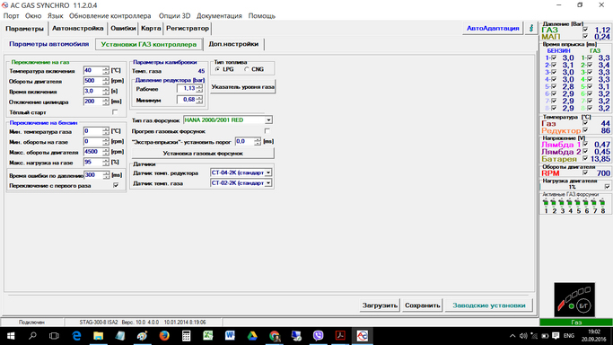This screenshot has height=345, width=613.
Task: Toggle active gas injector 5 icon
Action: tap(578, 203)
